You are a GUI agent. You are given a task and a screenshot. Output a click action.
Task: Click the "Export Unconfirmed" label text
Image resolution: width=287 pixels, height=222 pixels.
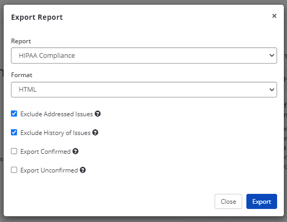49,170
